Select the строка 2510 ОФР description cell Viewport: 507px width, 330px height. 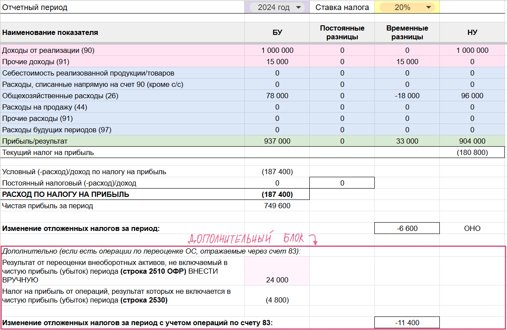122,271
